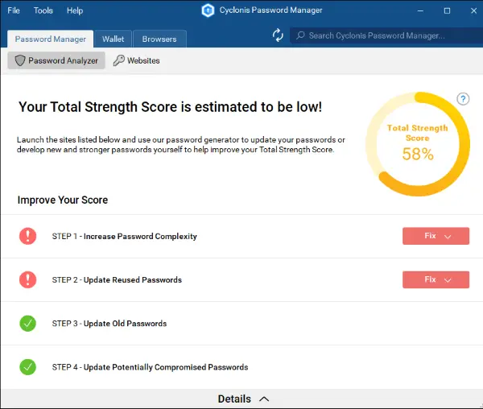Click the Step 3 green checkmark icon

(x=27, y=324)
